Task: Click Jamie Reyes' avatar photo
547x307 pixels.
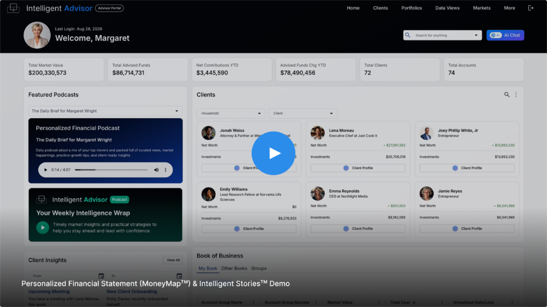Action: [x=427, y=193]
